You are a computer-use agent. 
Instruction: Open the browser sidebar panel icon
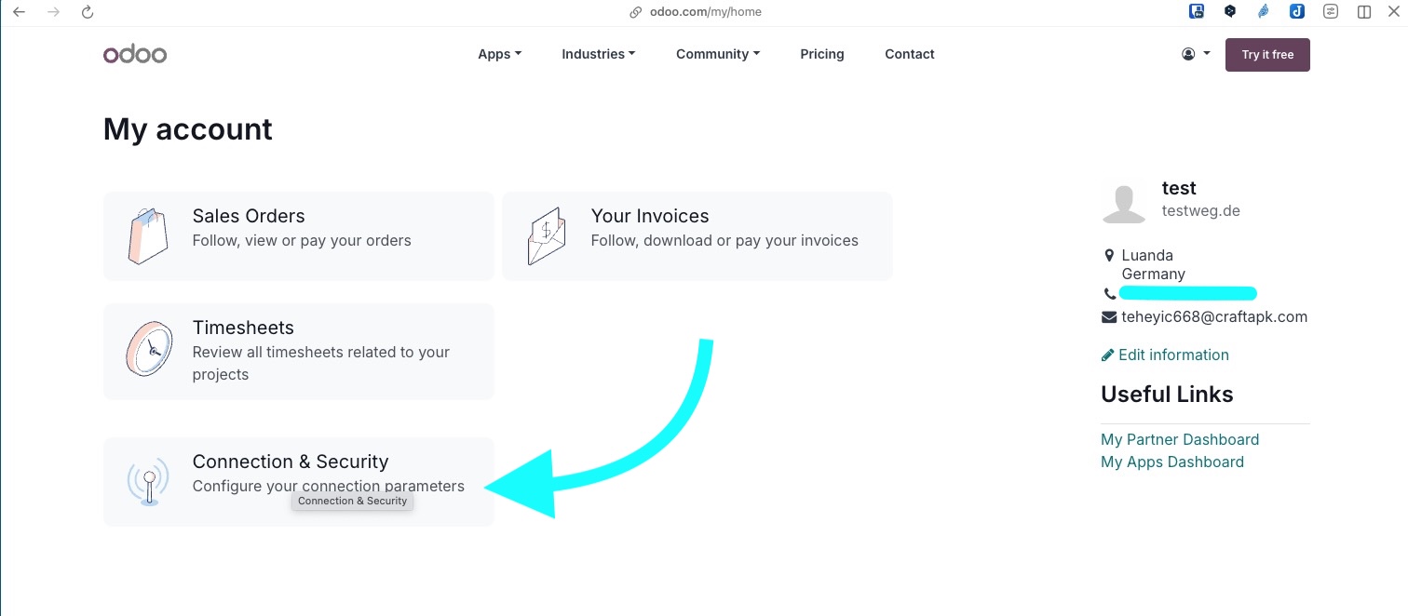click(1364, 12)
